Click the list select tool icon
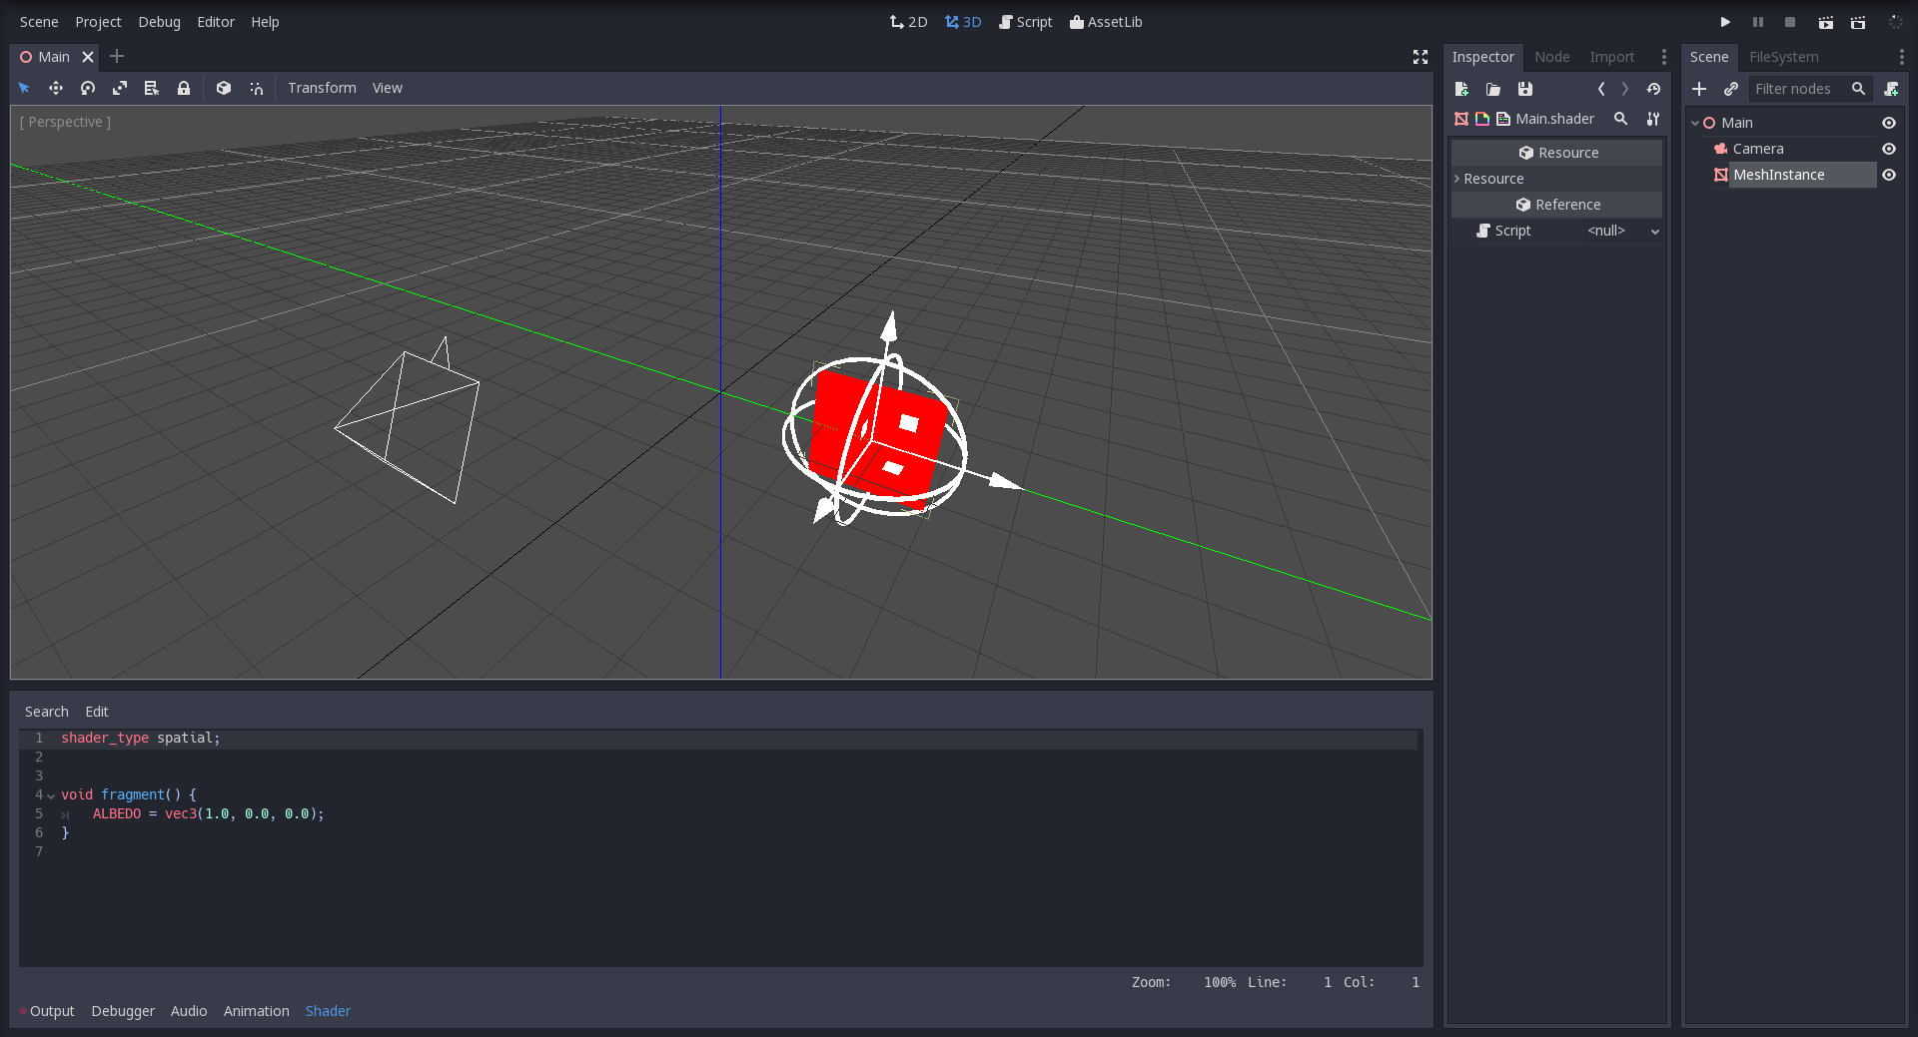Viewport: 1918px width, 1037px height. pyautogui.click(x=152, y=88)
